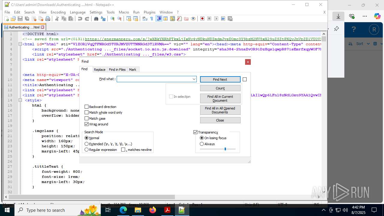Click the Count button
The width and height of the screenshot is (384, 216).
coord(220,88)
